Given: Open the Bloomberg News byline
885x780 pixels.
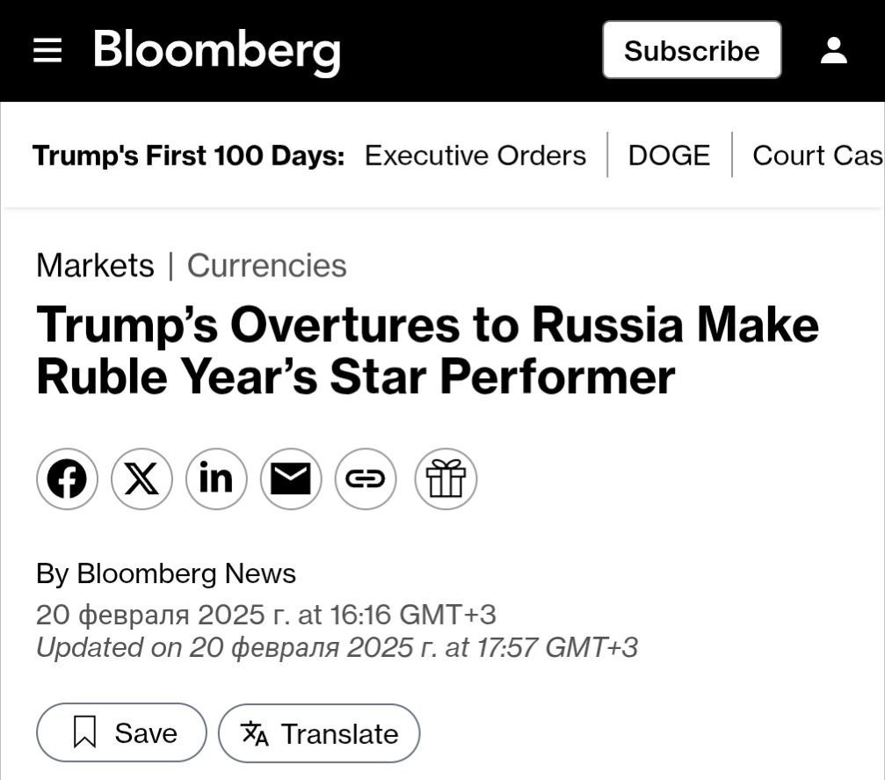Looking at the screenshot, I should coord(185,573).
